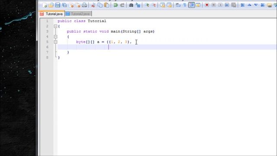The width and height of the screenshot is (277, 156).
Task: Close all documents via the toolbar icon
Action: coord(78,5)
